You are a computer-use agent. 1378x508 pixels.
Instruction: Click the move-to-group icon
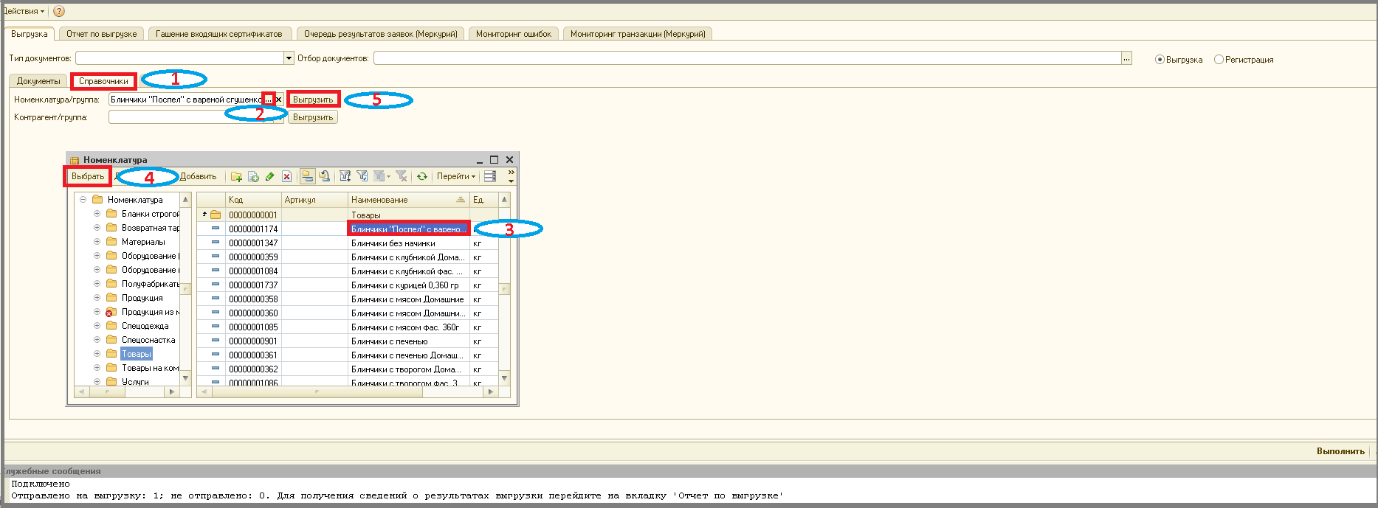(x=324, y=176)
